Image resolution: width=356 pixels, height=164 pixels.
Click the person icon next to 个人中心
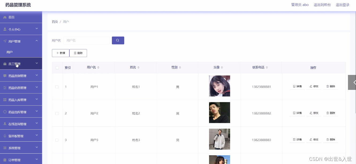point(5,29)
